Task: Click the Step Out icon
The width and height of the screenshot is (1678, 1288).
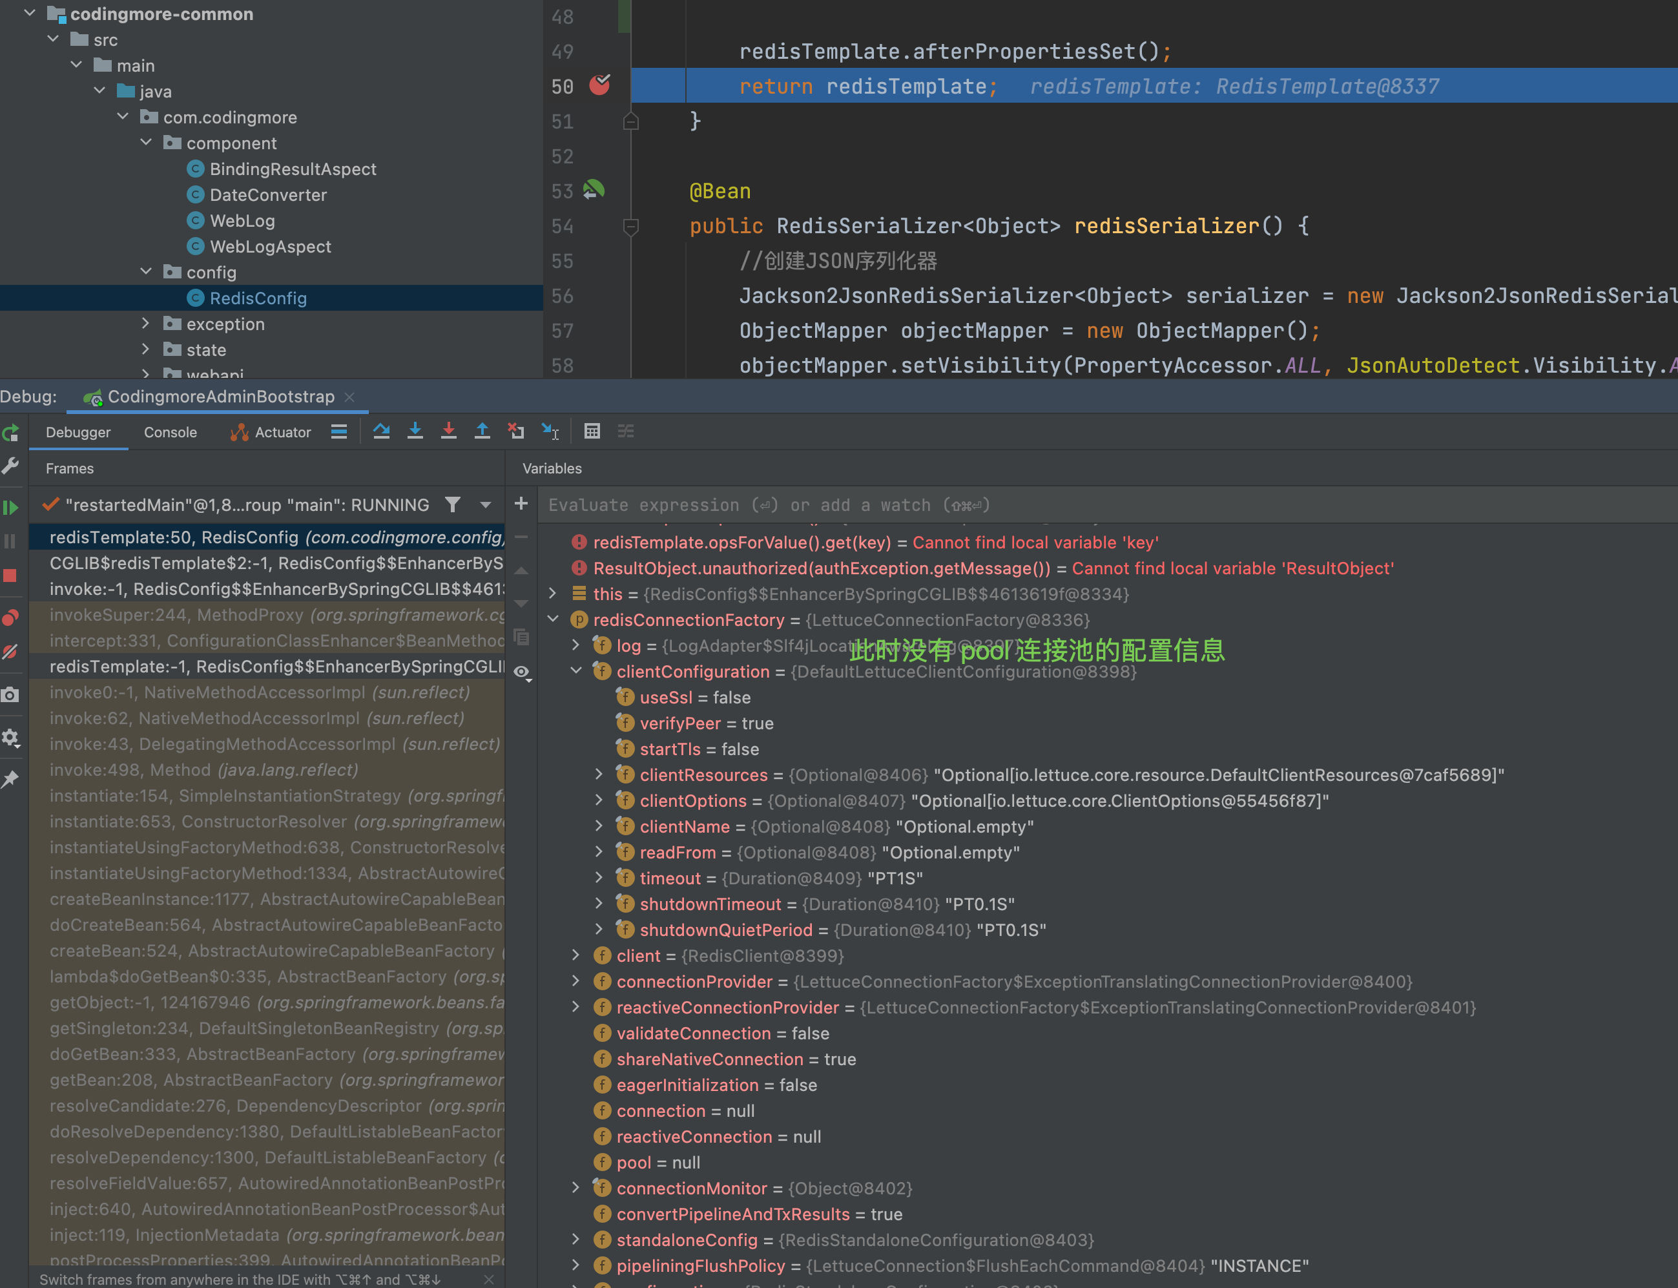Action: pyautogui.click(x=482, y=431)
